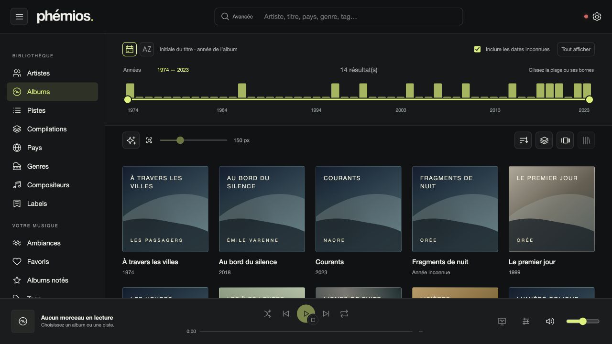Switch to the shelf spines view icon
This screenshot has width=612, height=344.
pyautogui.click(x=586, y=140)
